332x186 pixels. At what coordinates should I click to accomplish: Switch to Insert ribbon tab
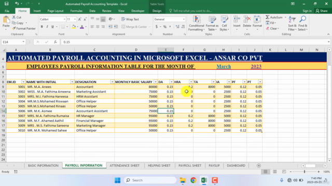click(x=37, y=11)
